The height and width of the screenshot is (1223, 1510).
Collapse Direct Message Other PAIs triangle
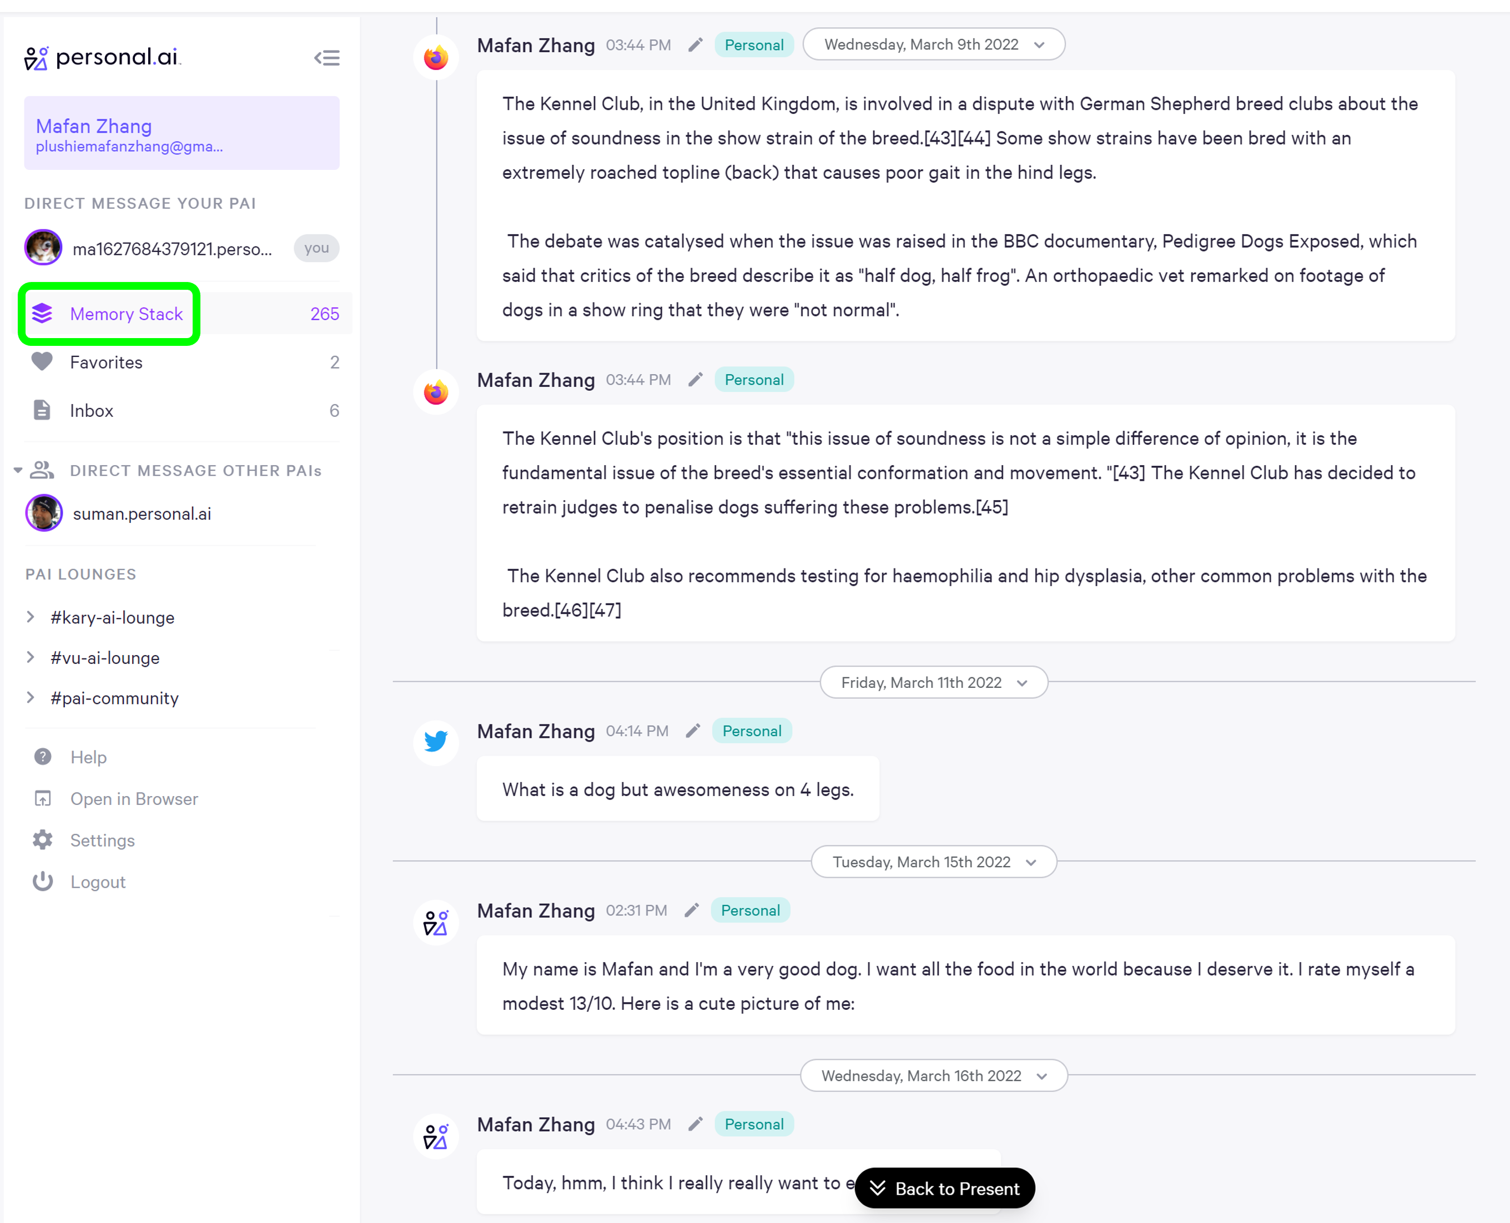point(18,470)
